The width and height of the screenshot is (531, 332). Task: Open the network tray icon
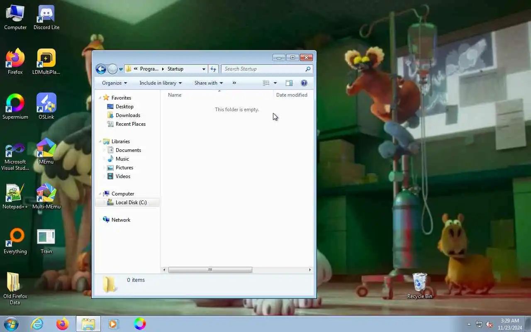coord(479,324)
